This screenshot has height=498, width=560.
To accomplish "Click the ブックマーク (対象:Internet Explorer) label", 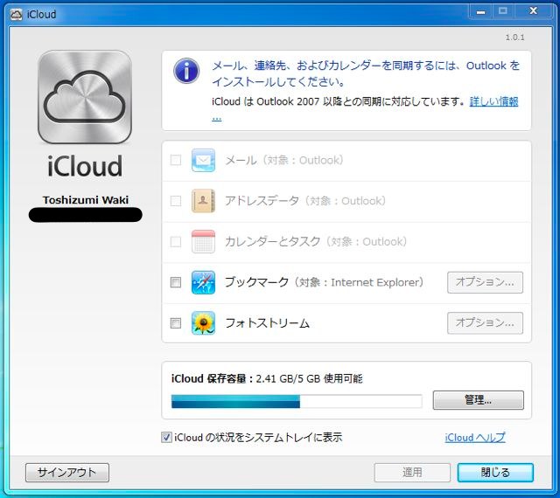I will point(324,282).
